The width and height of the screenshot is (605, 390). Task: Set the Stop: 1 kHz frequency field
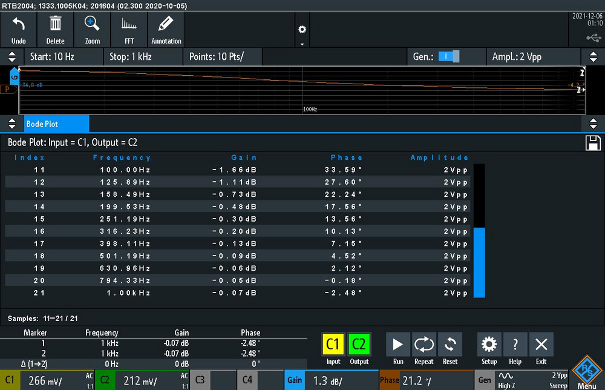coord(143,57)
